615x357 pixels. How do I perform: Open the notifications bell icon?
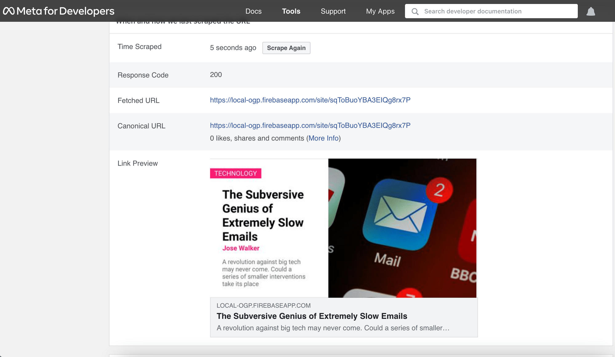pos(590,11)
